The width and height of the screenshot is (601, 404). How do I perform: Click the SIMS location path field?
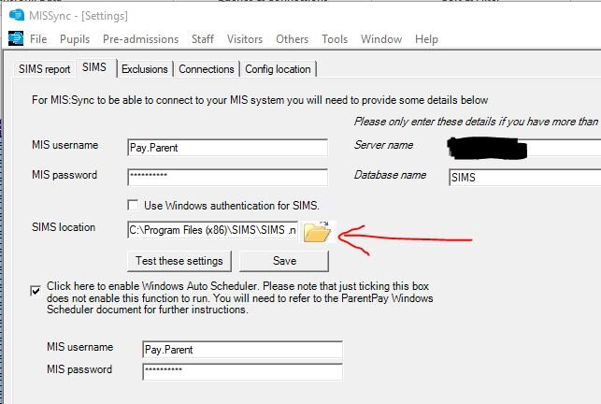212,230
